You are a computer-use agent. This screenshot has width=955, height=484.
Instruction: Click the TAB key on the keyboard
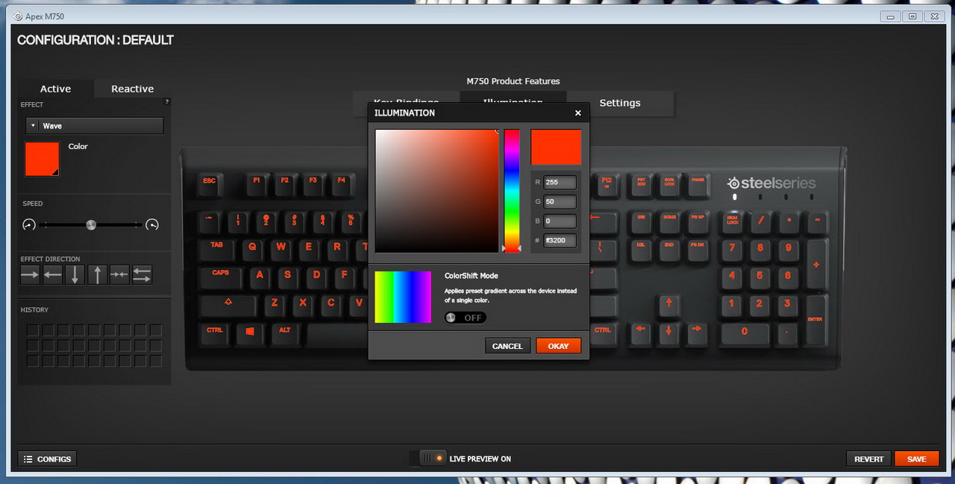pos(217,248)
